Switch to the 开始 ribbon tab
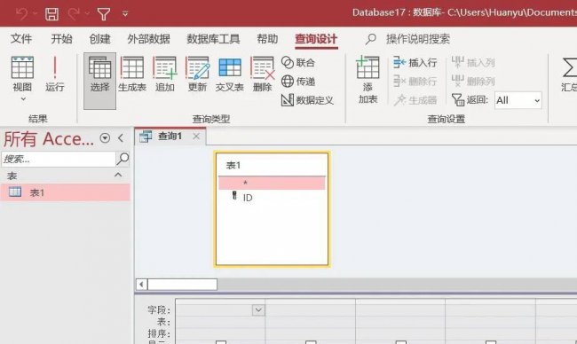Screen dimensions: 577x344 click(x=61, y=39)
